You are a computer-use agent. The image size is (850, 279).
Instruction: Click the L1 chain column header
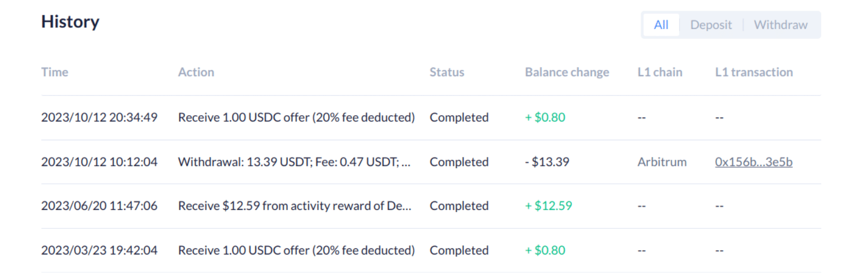pos(660,72)
